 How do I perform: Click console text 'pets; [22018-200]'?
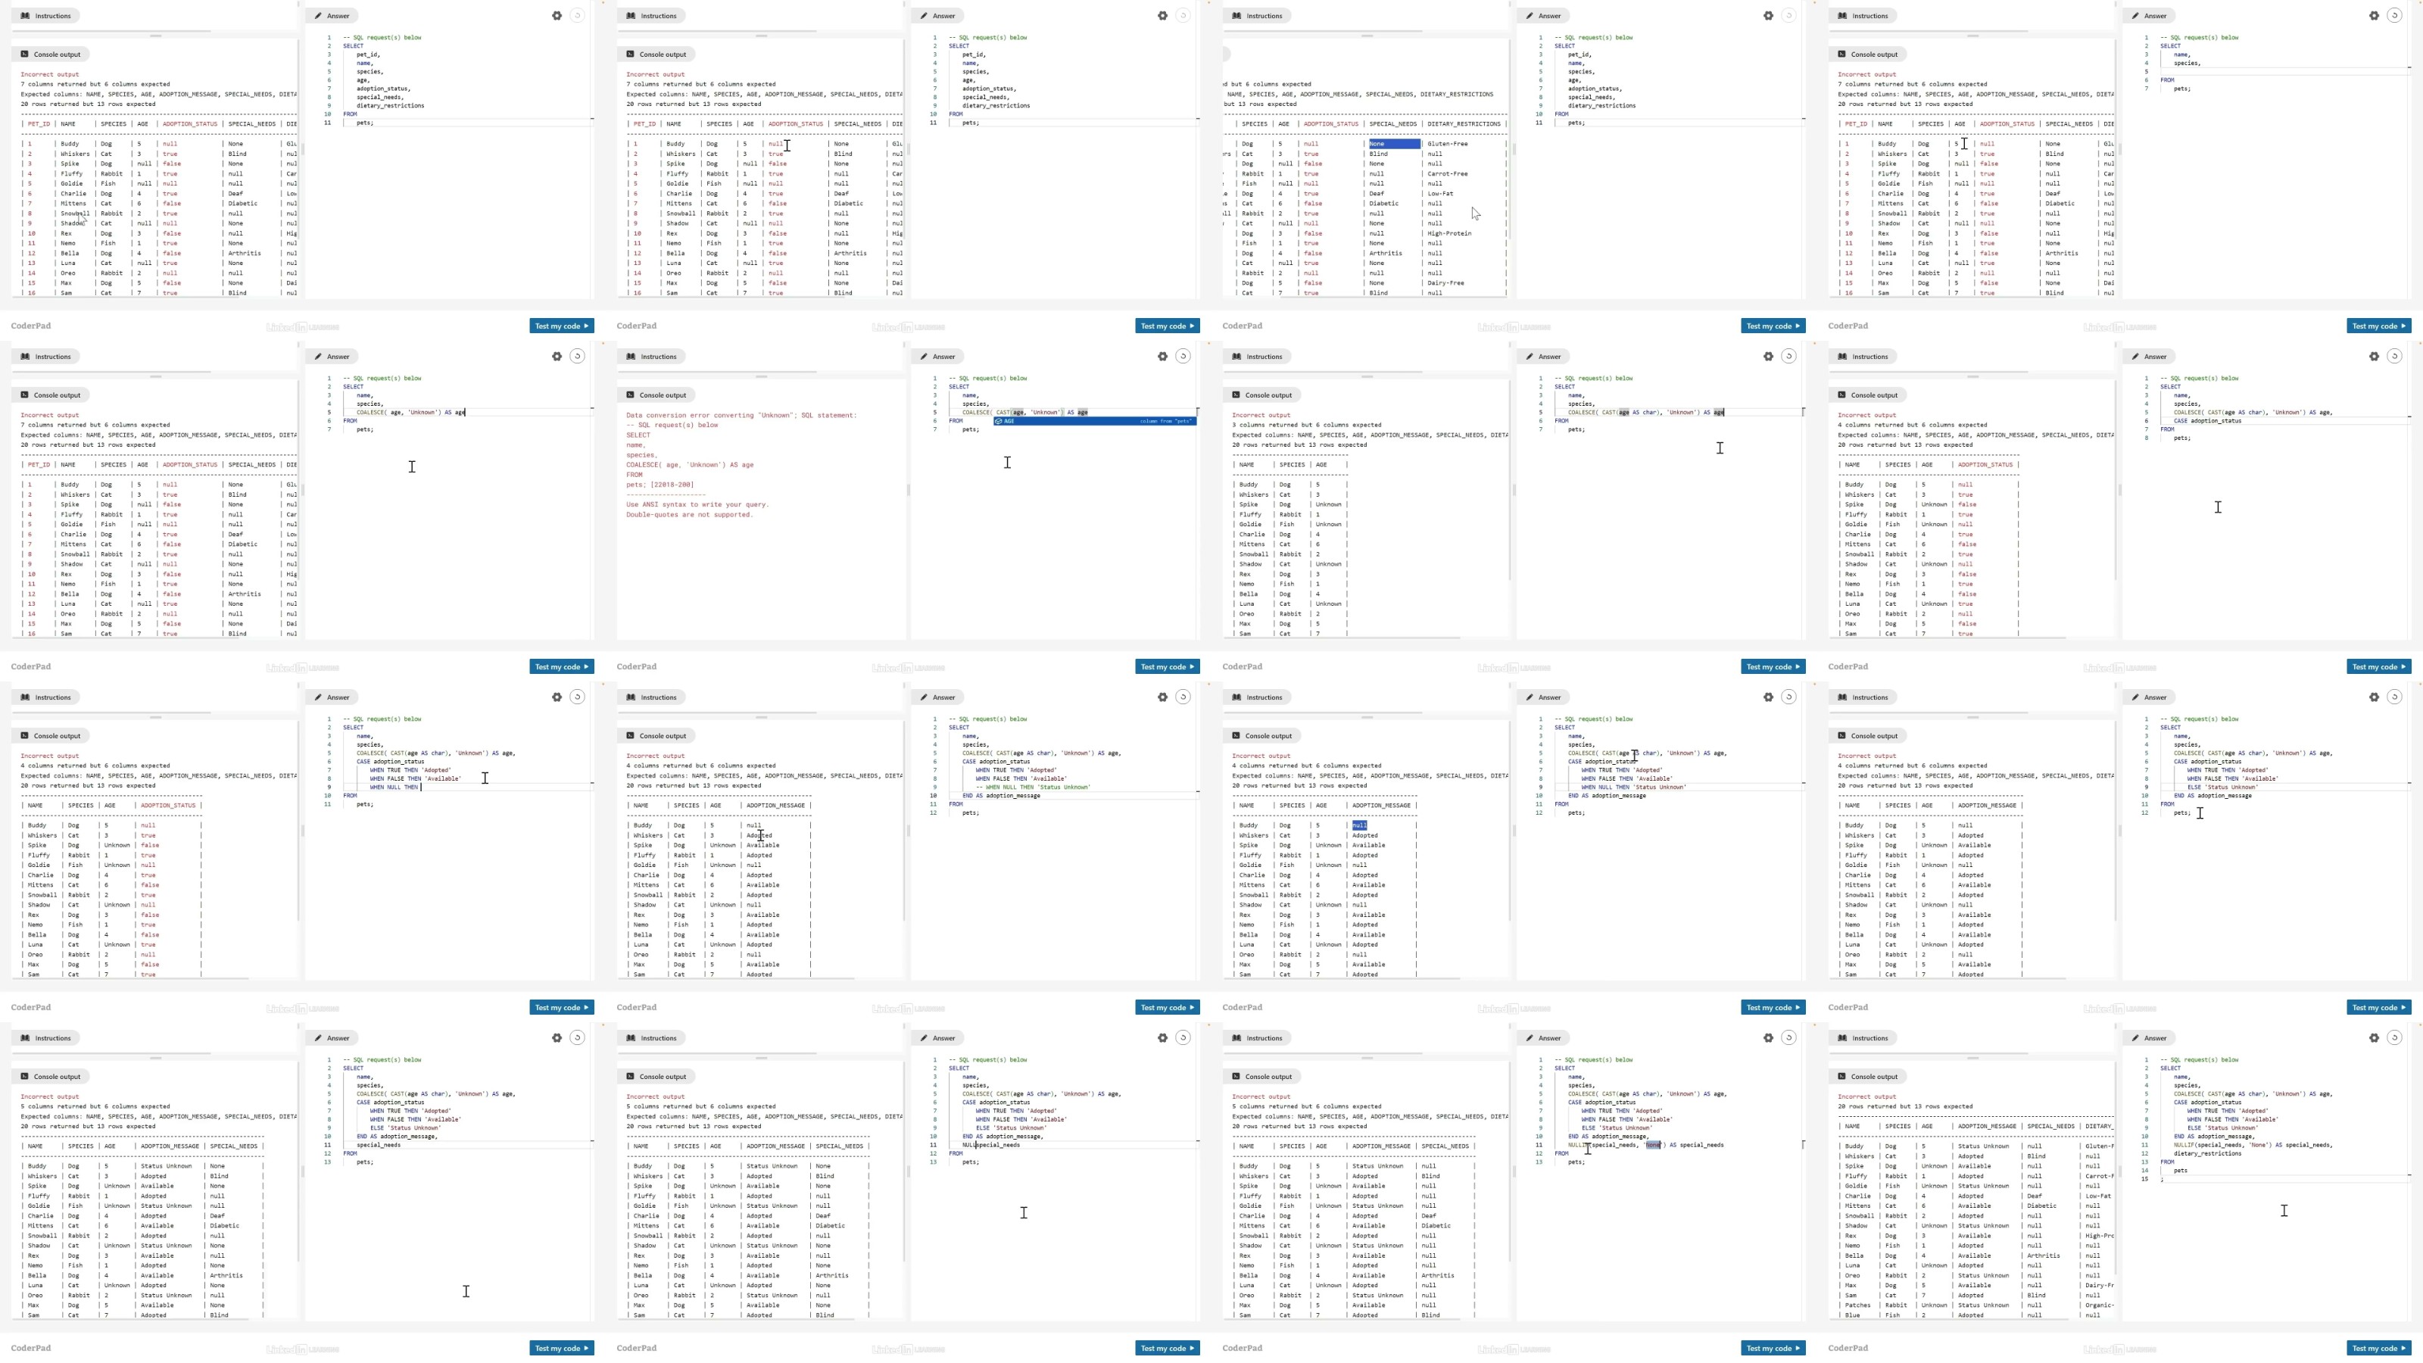660,485
